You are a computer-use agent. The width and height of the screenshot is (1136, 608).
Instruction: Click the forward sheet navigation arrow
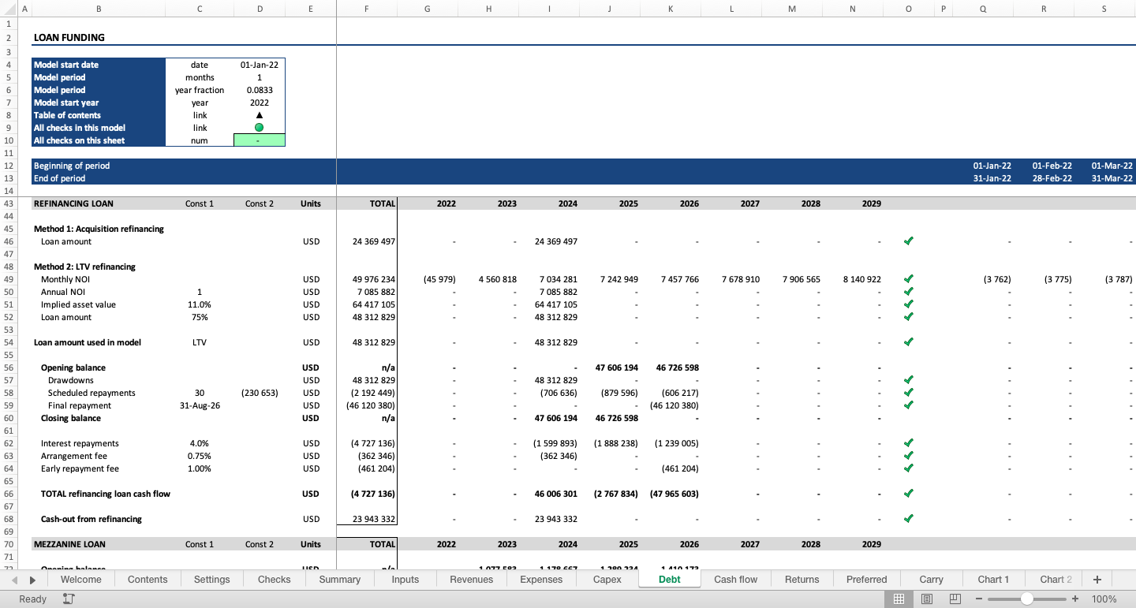click(x=32, y=579)
